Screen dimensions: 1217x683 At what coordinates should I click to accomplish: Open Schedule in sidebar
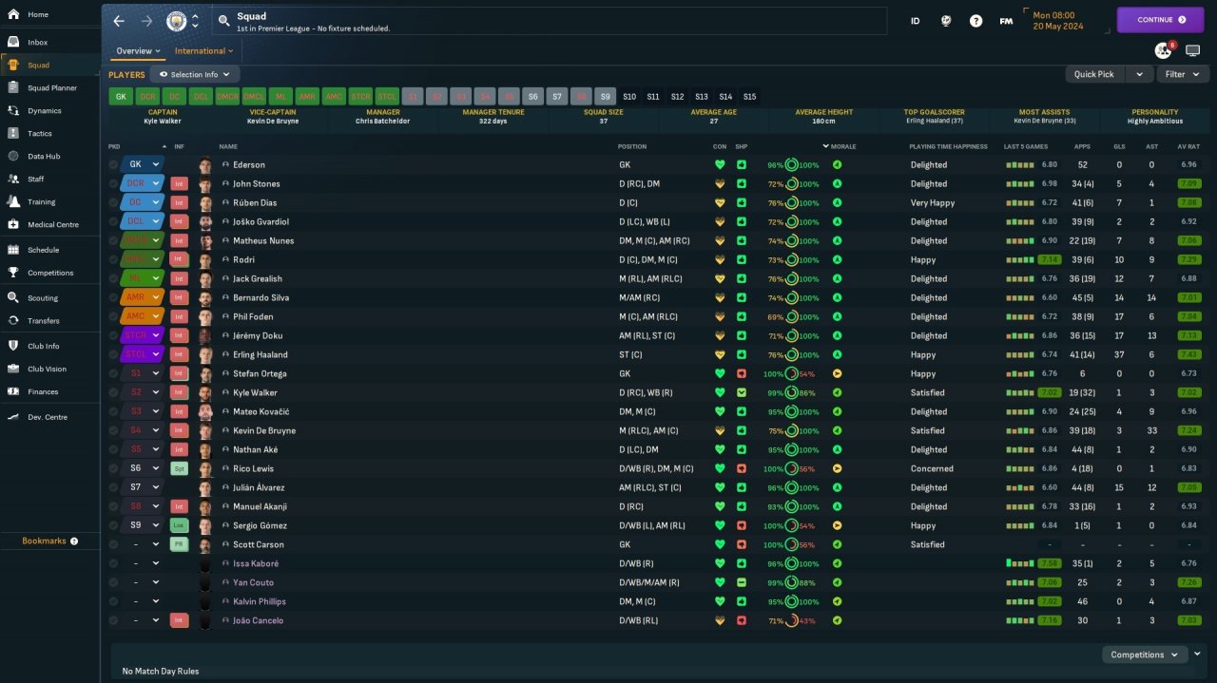click(x=43, y=250)
